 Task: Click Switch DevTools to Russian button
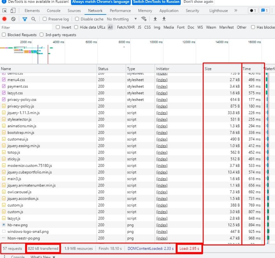[x=156, y=2]
